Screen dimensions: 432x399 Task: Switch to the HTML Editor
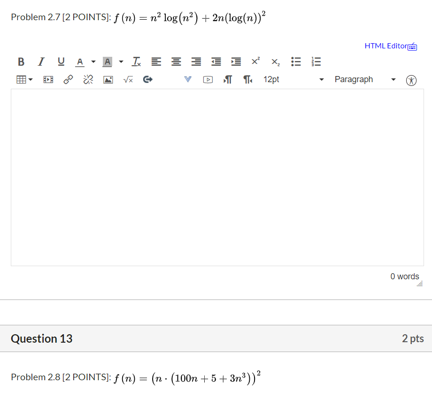click(385, 46)
